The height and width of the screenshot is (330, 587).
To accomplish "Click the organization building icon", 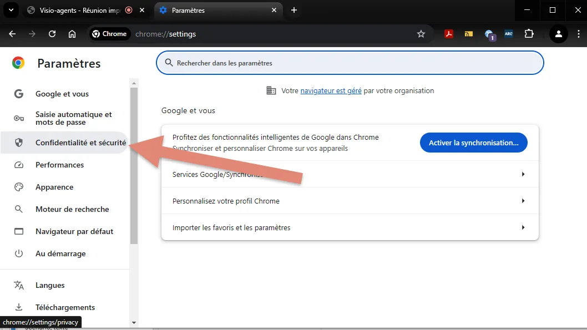I will pyautogui.click(x=271, y=90).
